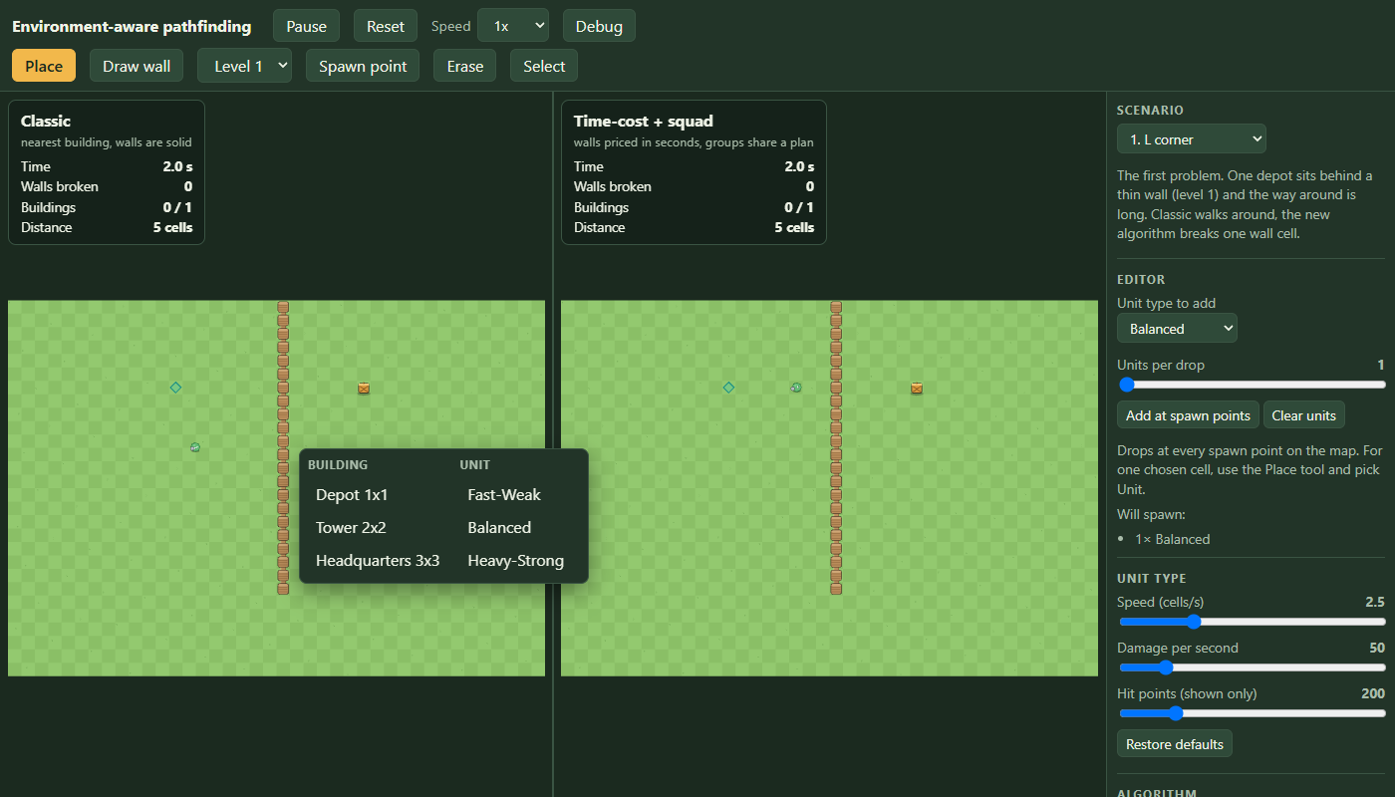Image resolution: width=1395 pixels, height=797 pixels.
Task: Click the green diamond spawn point in Classic map
Action: click(x=175, y=388)
